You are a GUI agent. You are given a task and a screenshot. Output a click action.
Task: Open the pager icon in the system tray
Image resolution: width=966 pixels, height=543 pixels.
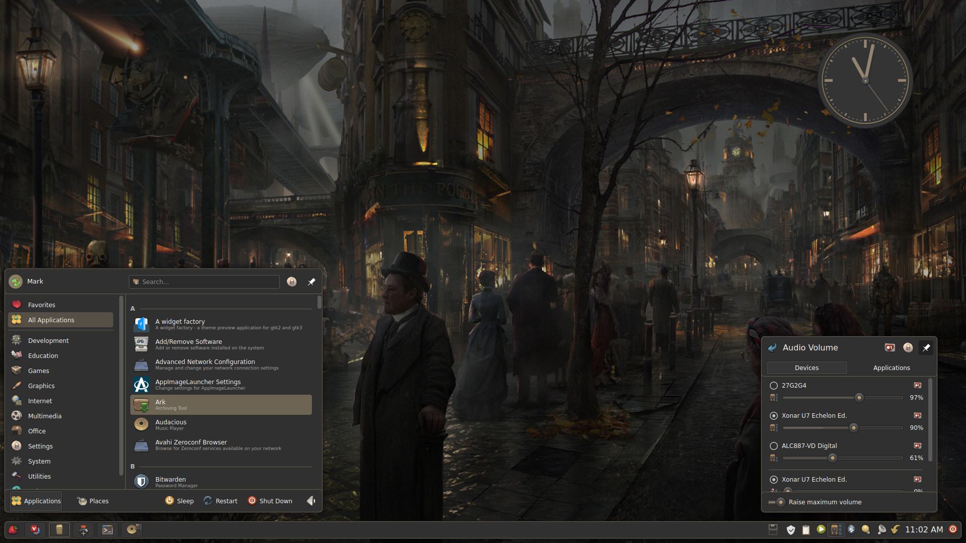pos(773,529)
